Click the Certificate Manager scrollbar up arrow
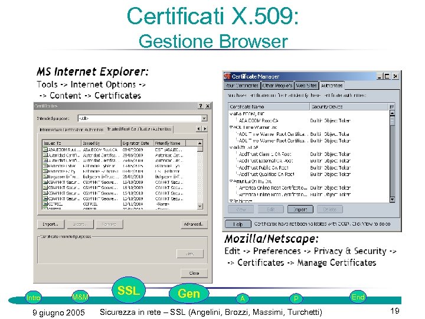Viewport: 425px width, 319px height. tap(392, 113)
